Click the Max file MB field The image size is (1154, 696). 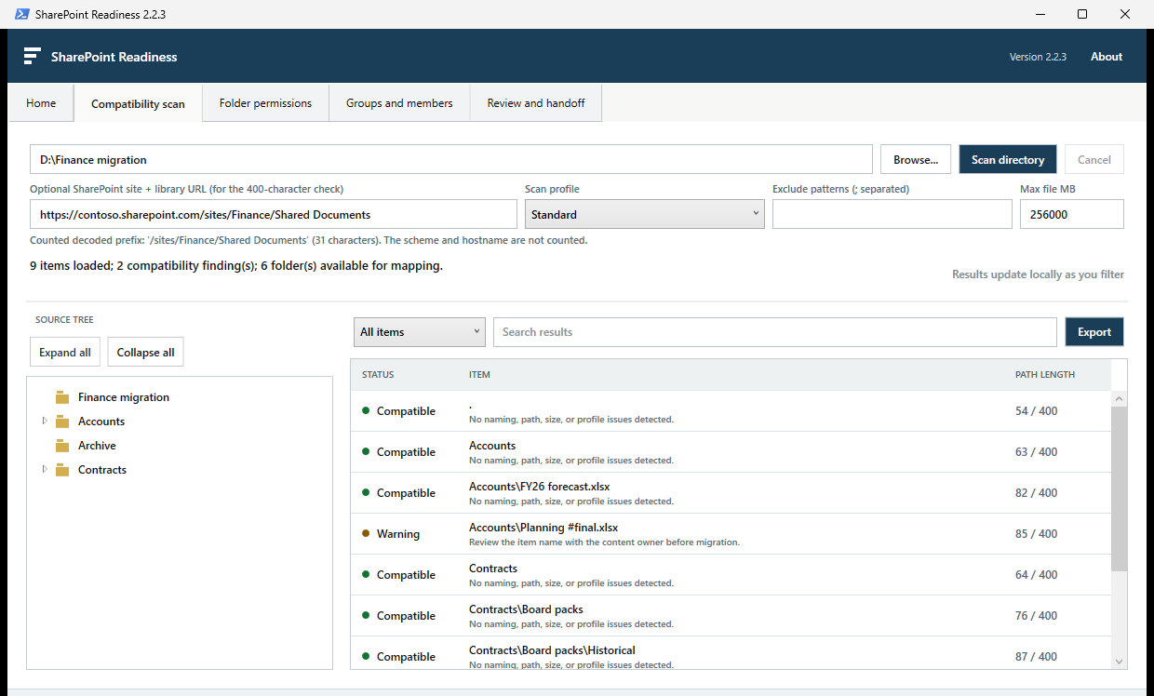pyautogui.click(x=1072, y=214)
